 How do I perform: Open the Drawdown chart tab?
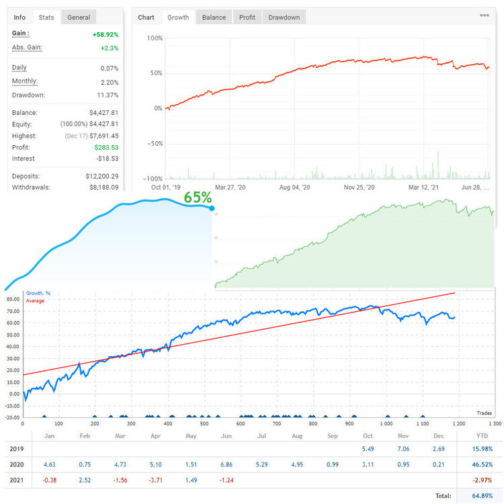click(284, 17)
